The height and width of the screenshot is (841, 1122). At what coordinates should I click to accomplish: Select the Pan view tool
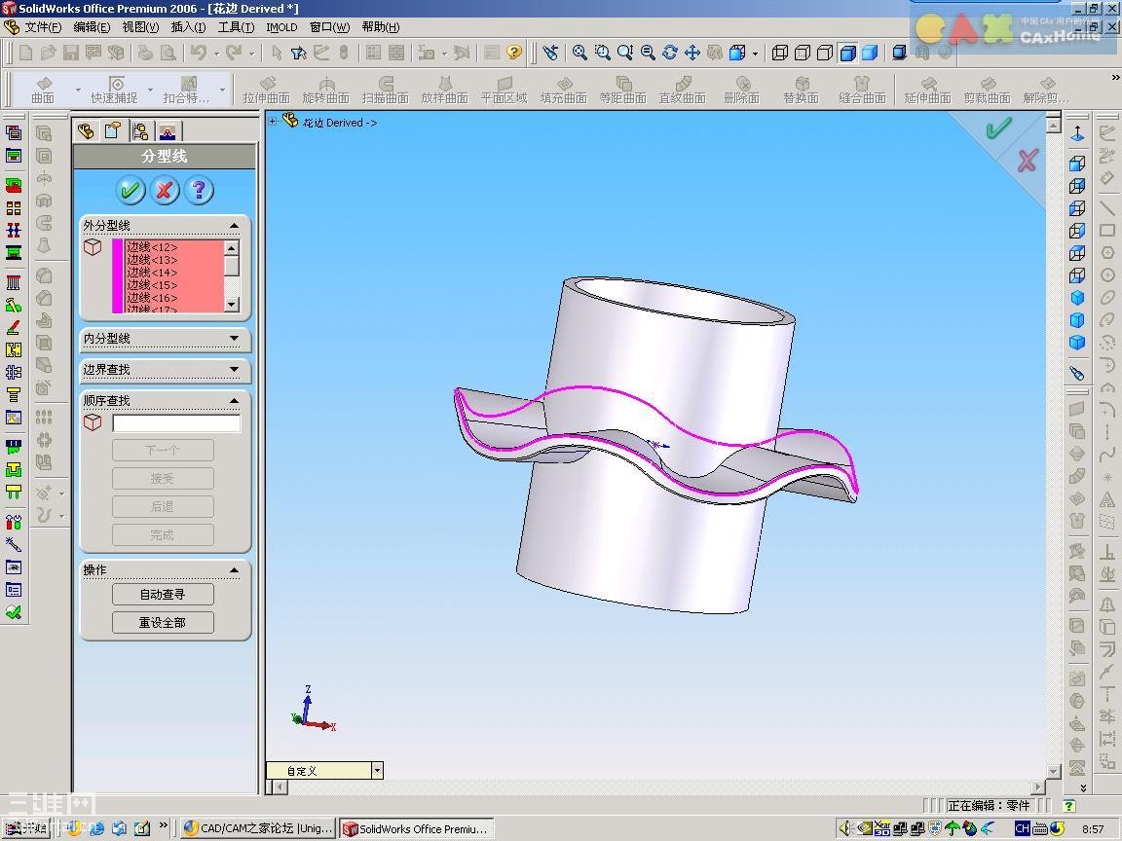tap(692, 53)
